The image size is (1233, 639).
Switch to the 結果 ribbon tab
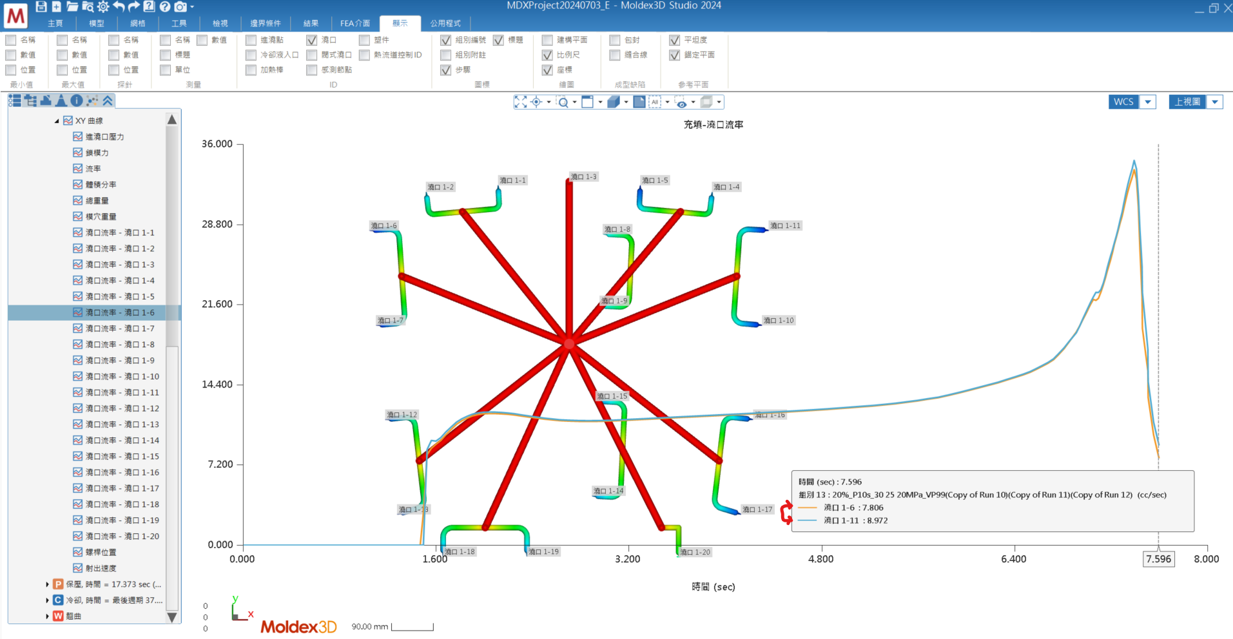click(311, 23)
